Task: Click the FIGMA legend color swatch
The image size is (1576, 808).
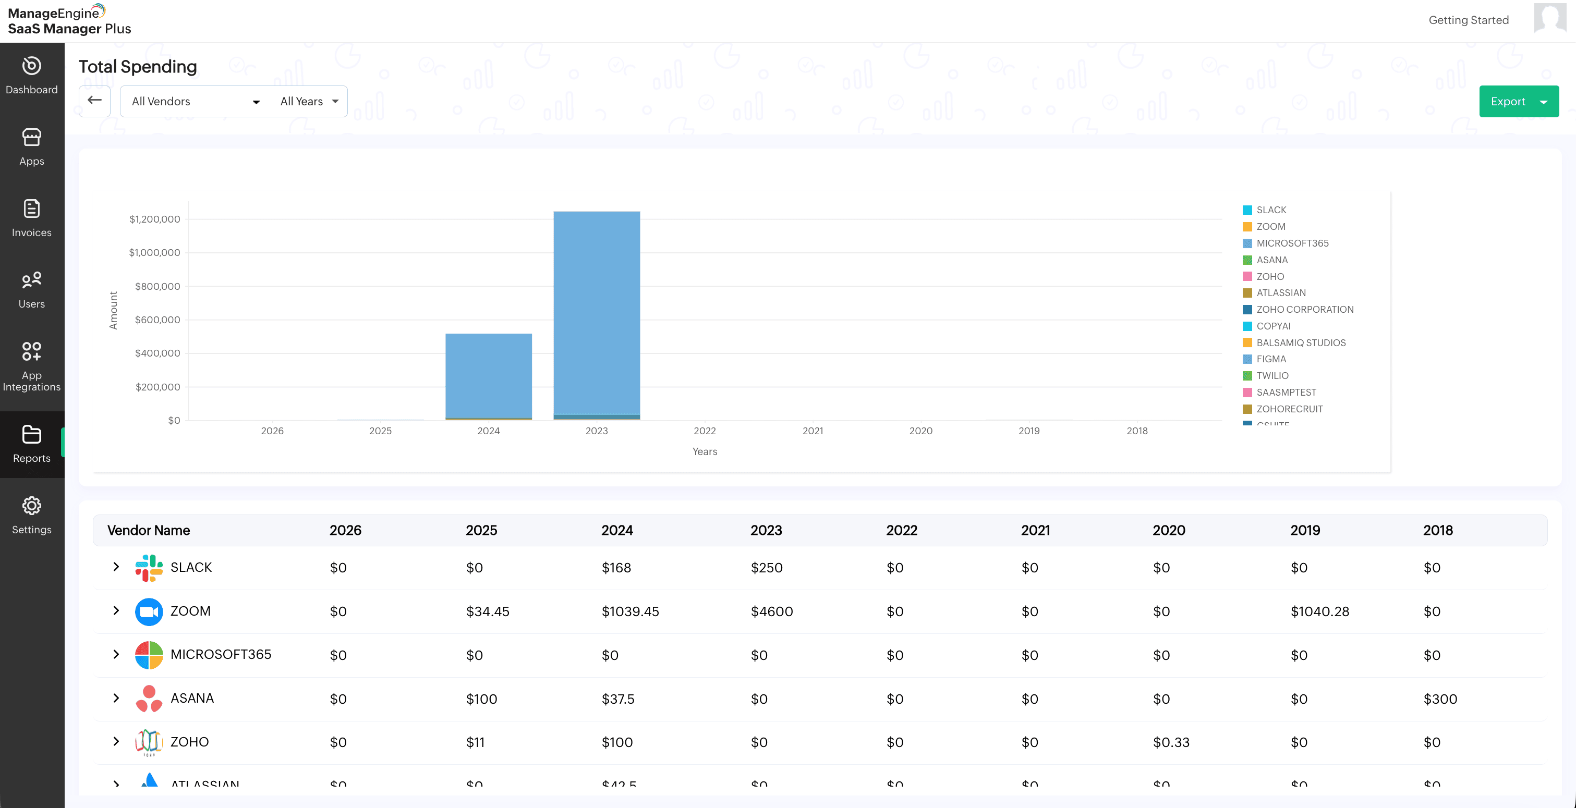Action: pos(1247,359)
